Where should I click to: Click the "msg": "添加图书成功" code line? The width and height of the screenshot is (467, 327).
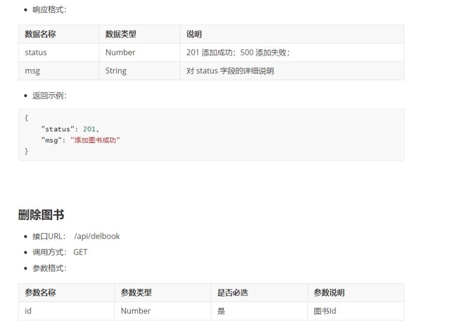pos(80,140)
